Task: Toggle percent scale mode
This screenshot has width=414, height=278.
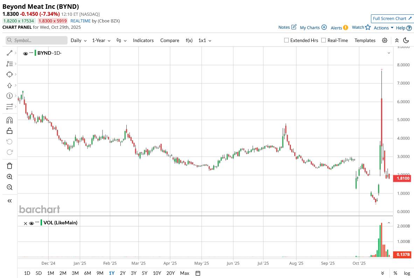Action: click(395, 273)
